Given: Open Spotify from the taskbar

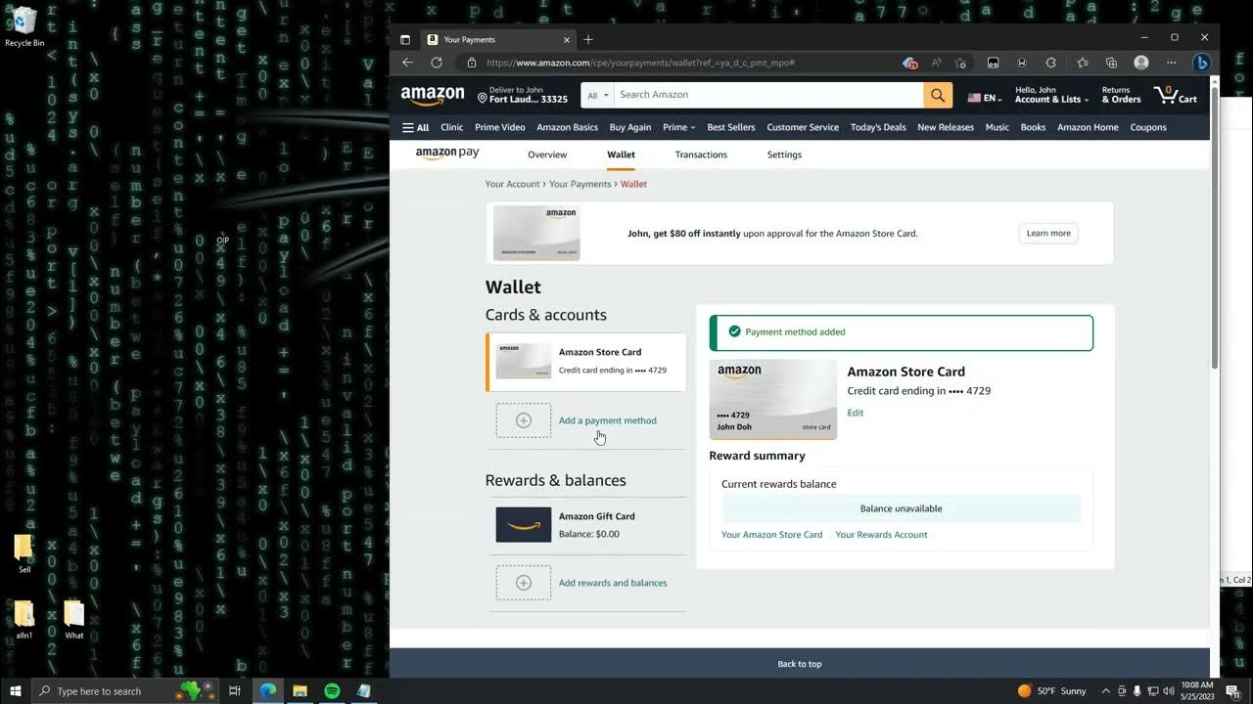Looking at the screenshot, I should click(x=332, y=690).
